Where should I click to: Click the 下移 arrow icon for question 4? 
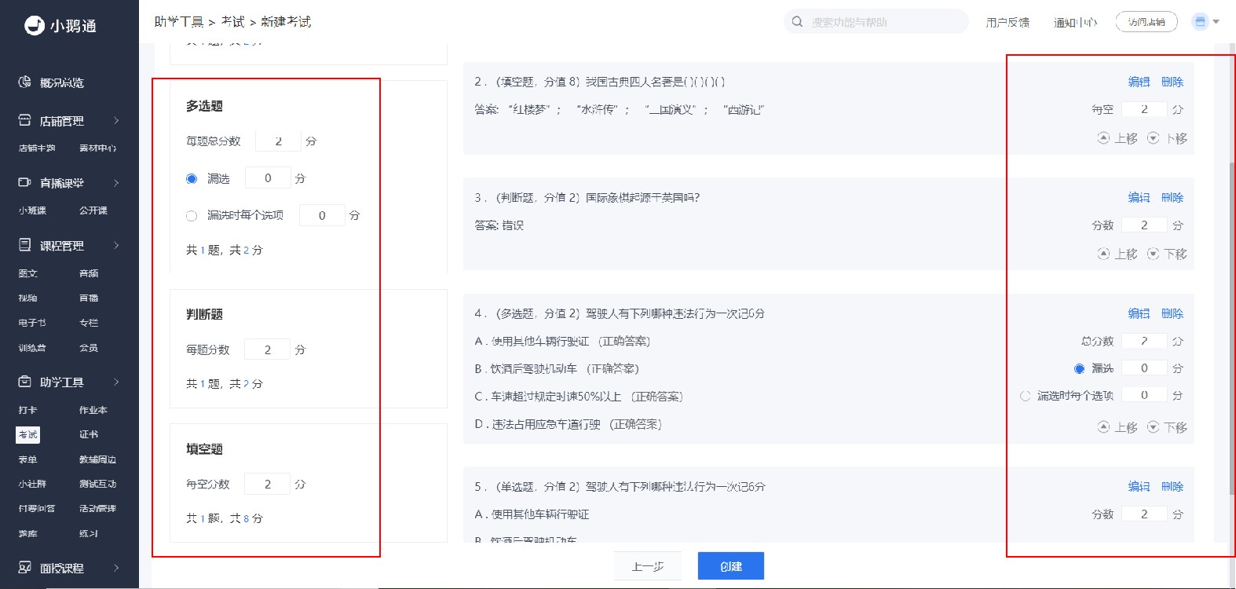coord(1153,427)
